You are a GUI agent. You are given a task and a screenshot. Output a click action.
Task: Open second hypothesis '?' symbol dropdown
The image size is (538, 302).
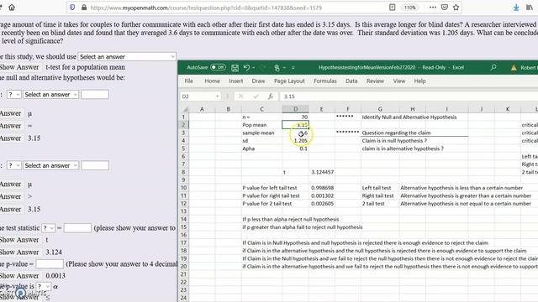pyautogui.click(x=14, y=165)
